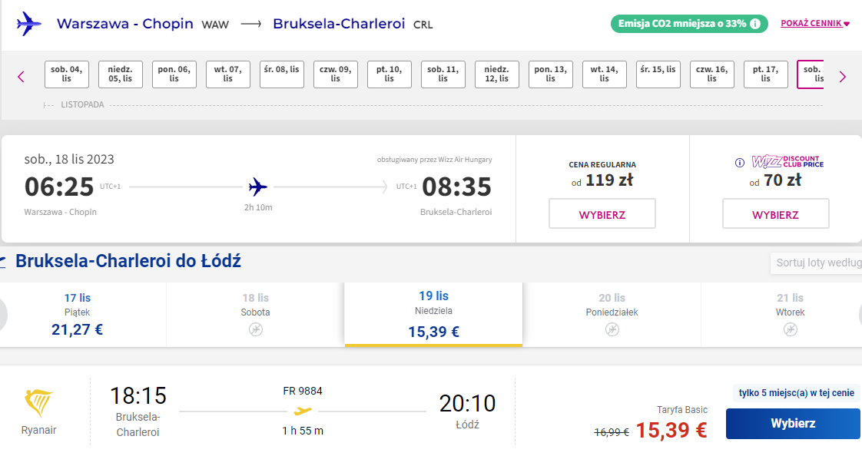Click the Emisja CO2 mniejsza o 33% badge
This screenshot has height=456, width=862.
point(689,24)
